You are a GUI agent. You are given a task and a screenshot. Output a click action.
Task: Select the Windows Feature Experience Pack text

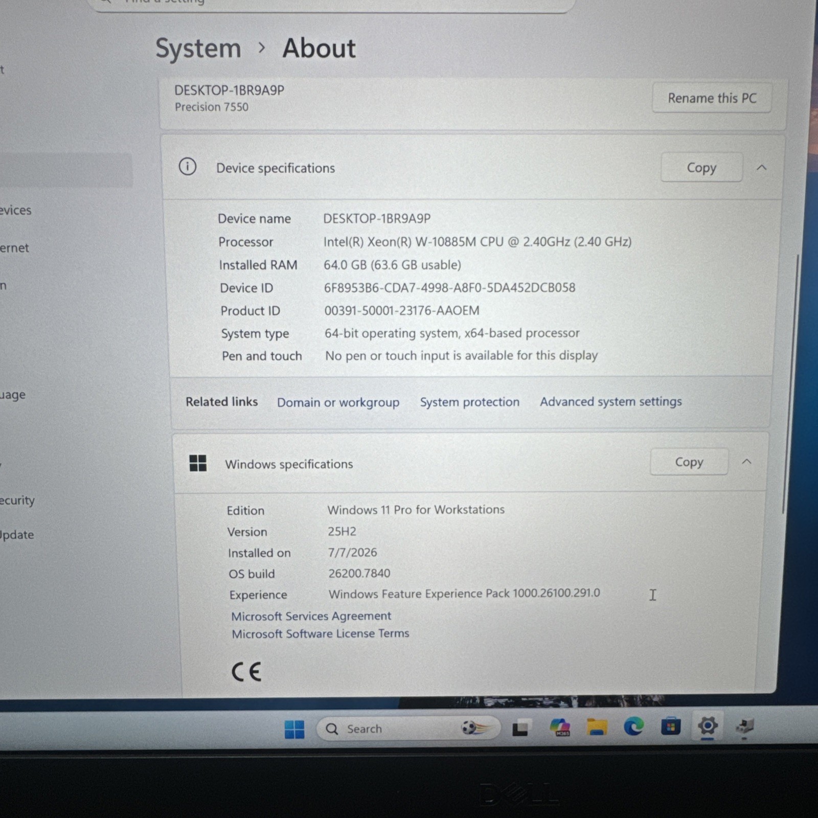[464, 594]
